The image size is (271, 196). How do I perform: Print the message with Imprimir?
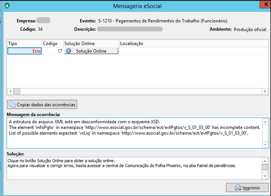pyautogui.click(x=247, y=188)
